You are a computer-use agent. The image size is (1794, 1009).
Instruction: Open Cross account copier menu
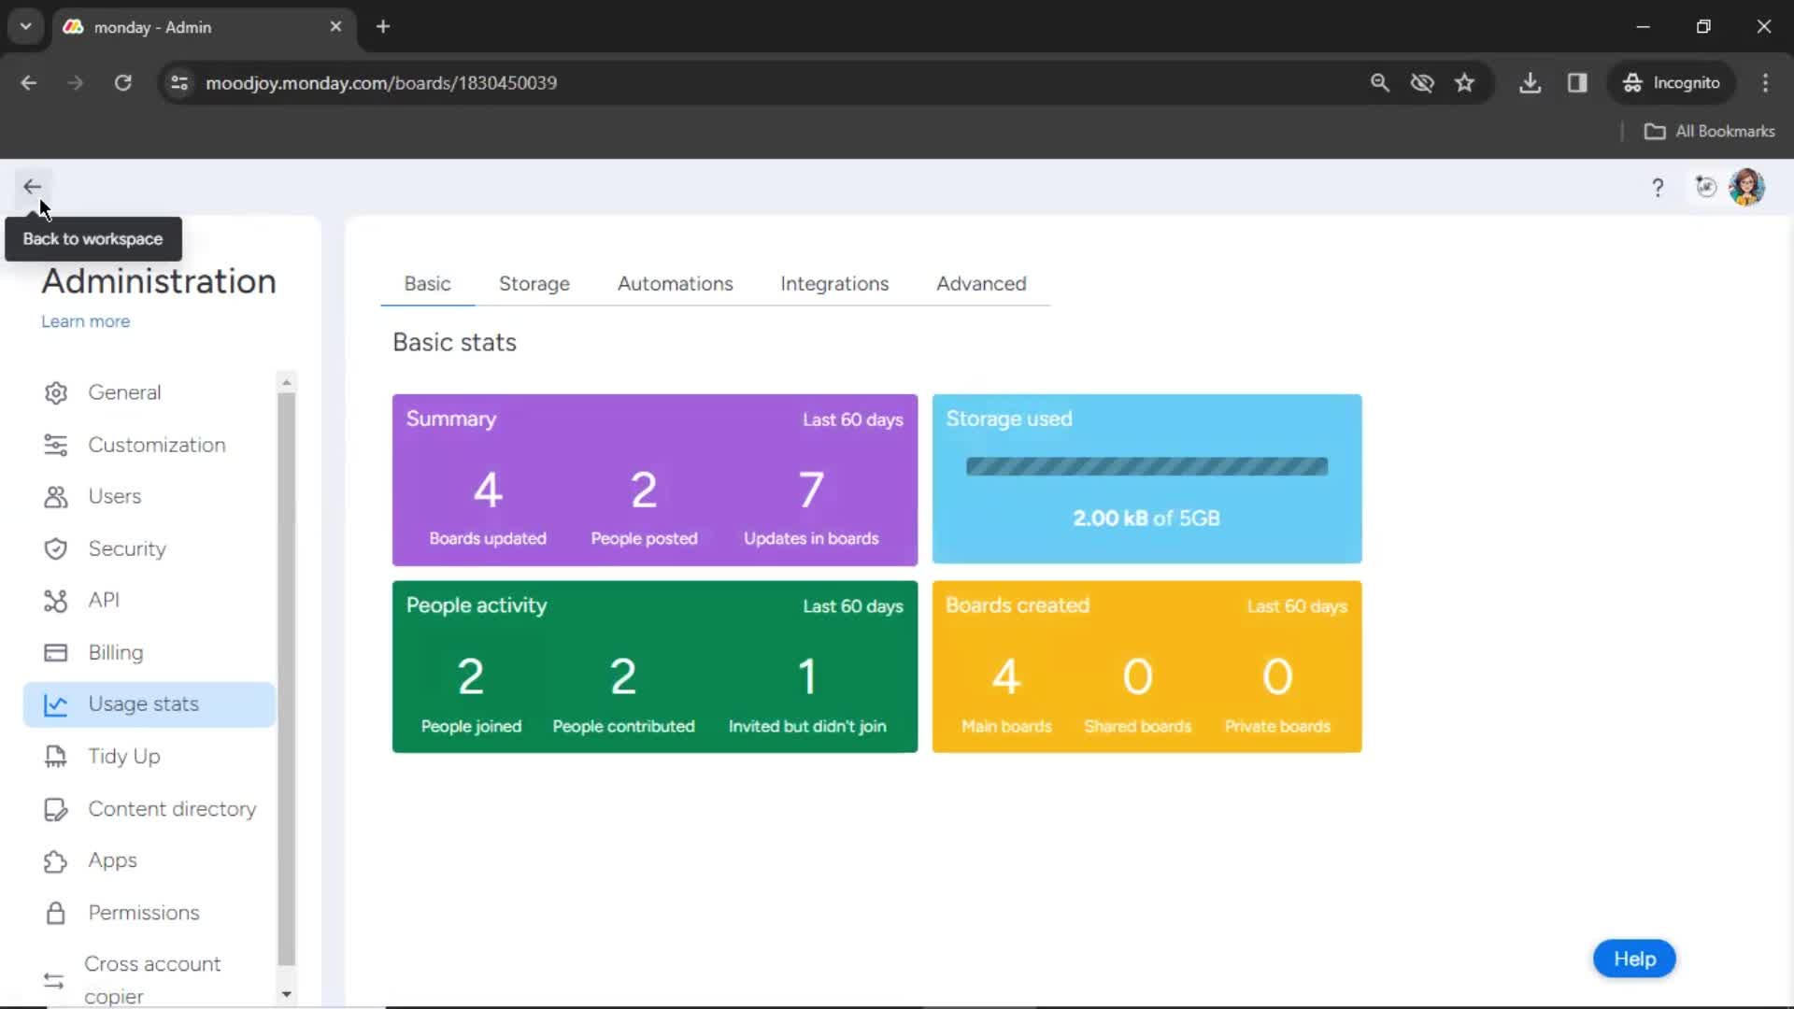coord(153,978)
